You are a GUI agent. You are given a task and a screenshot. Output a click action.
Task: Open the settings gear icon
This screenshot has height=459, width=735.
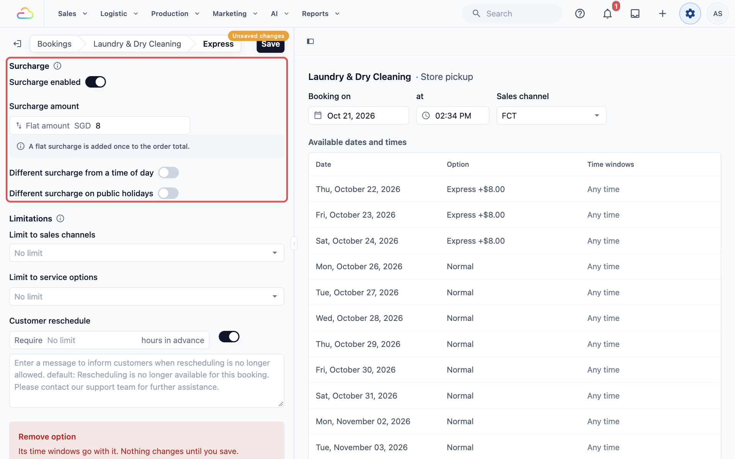coord(690,13)
